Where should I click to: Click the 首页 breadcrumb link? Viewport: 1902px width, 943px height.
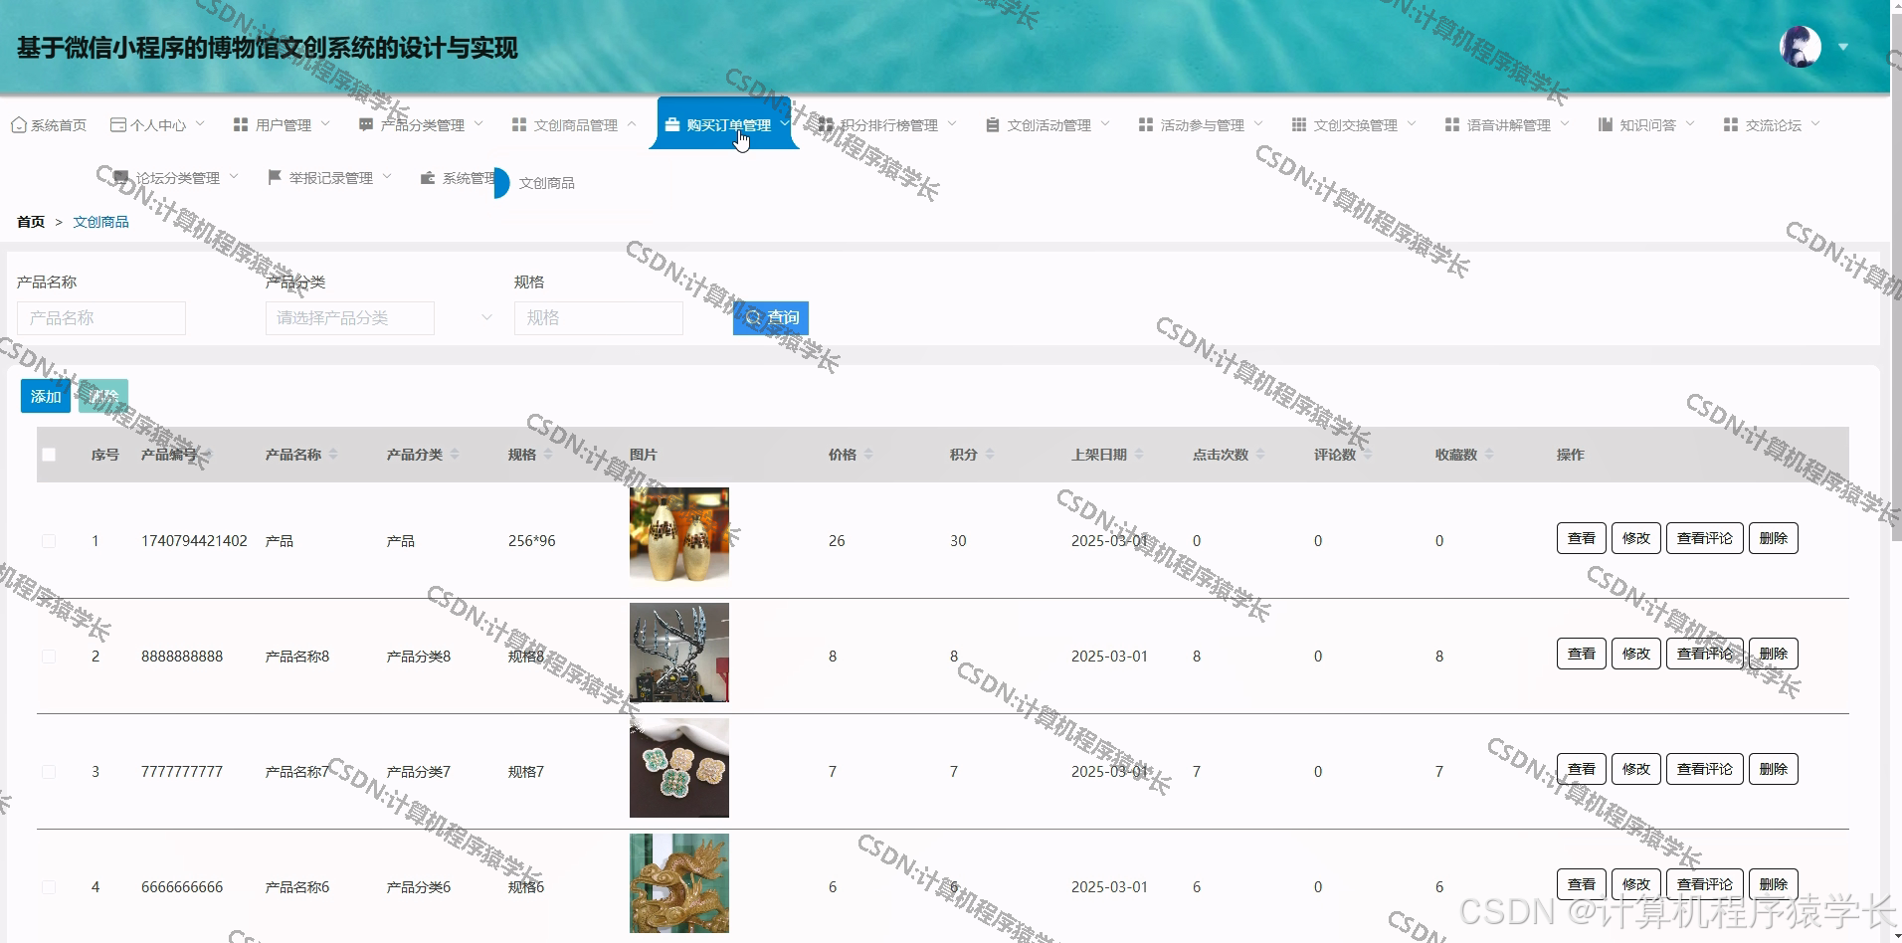click(31, 222)
